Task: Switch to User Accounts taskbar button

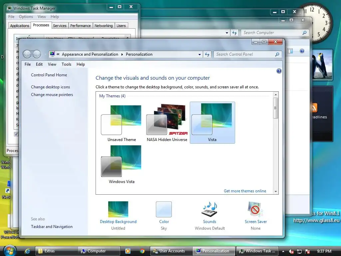Action: point(171,251)
